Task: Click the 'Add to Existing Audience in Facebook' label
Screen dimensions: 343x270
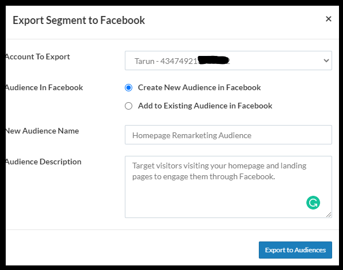Action: pos(205,106)
